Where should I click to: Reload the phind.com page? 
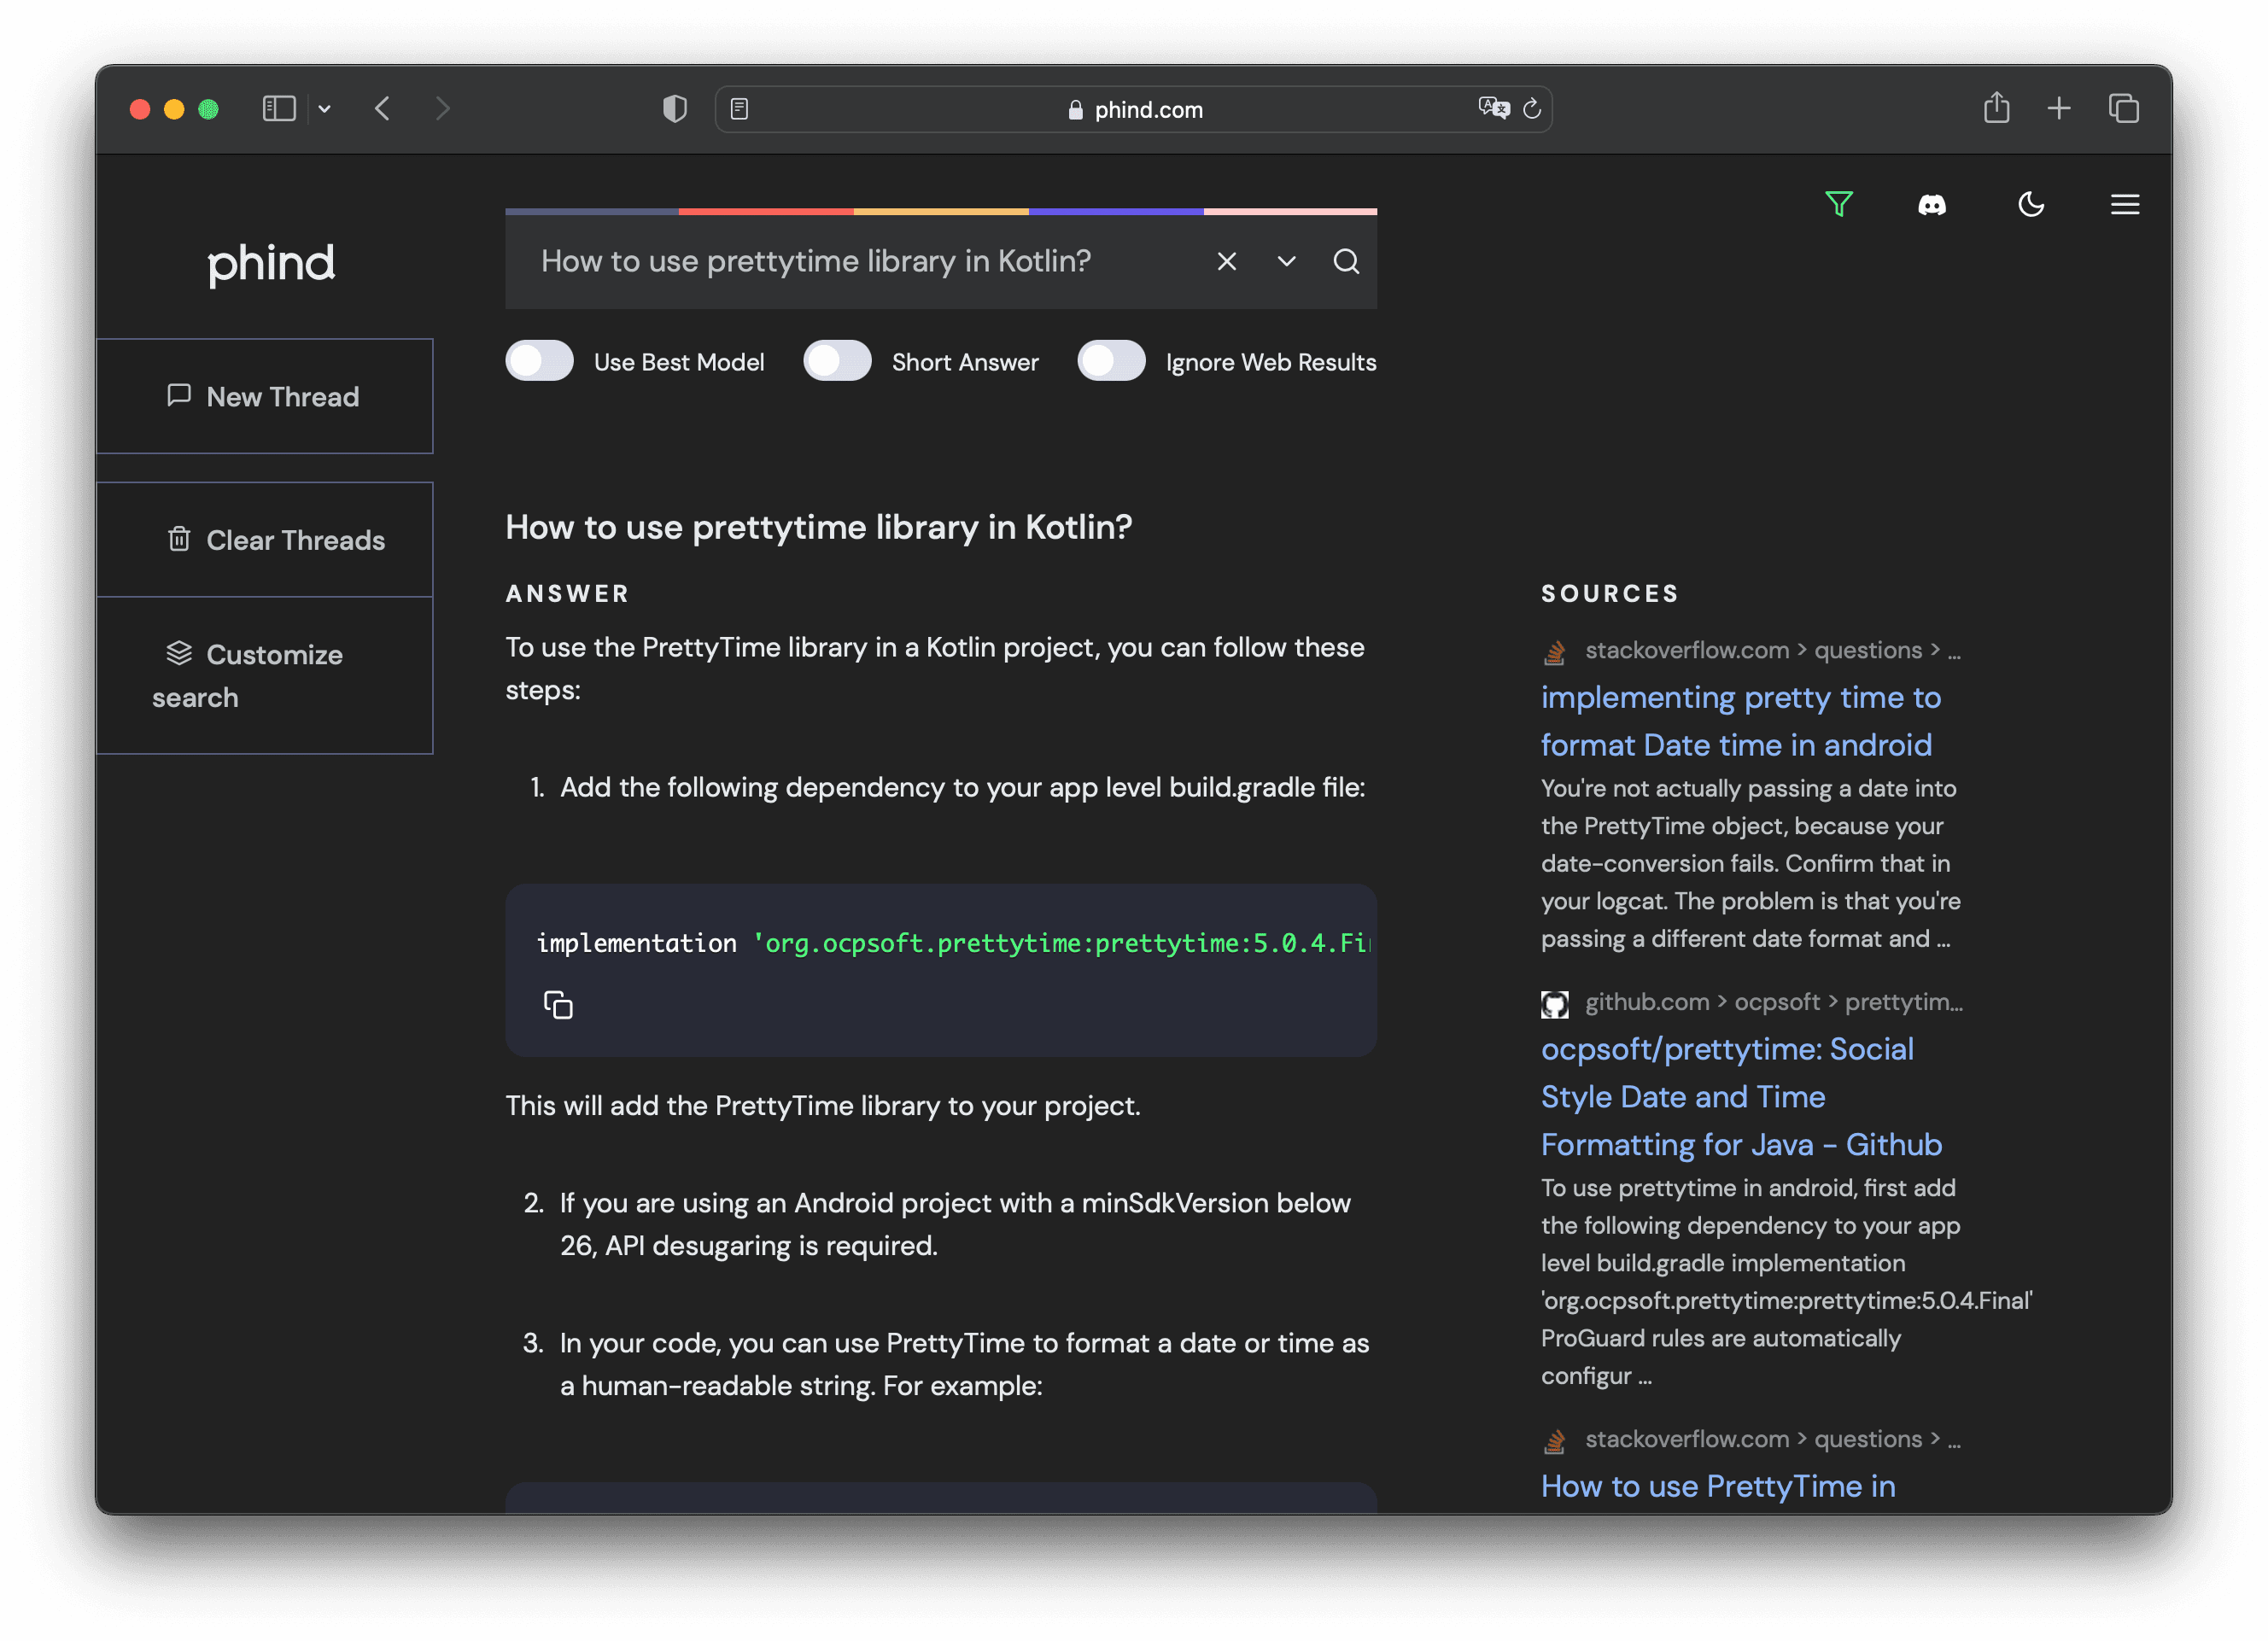pyautogui.click(x=1531, y=108)
